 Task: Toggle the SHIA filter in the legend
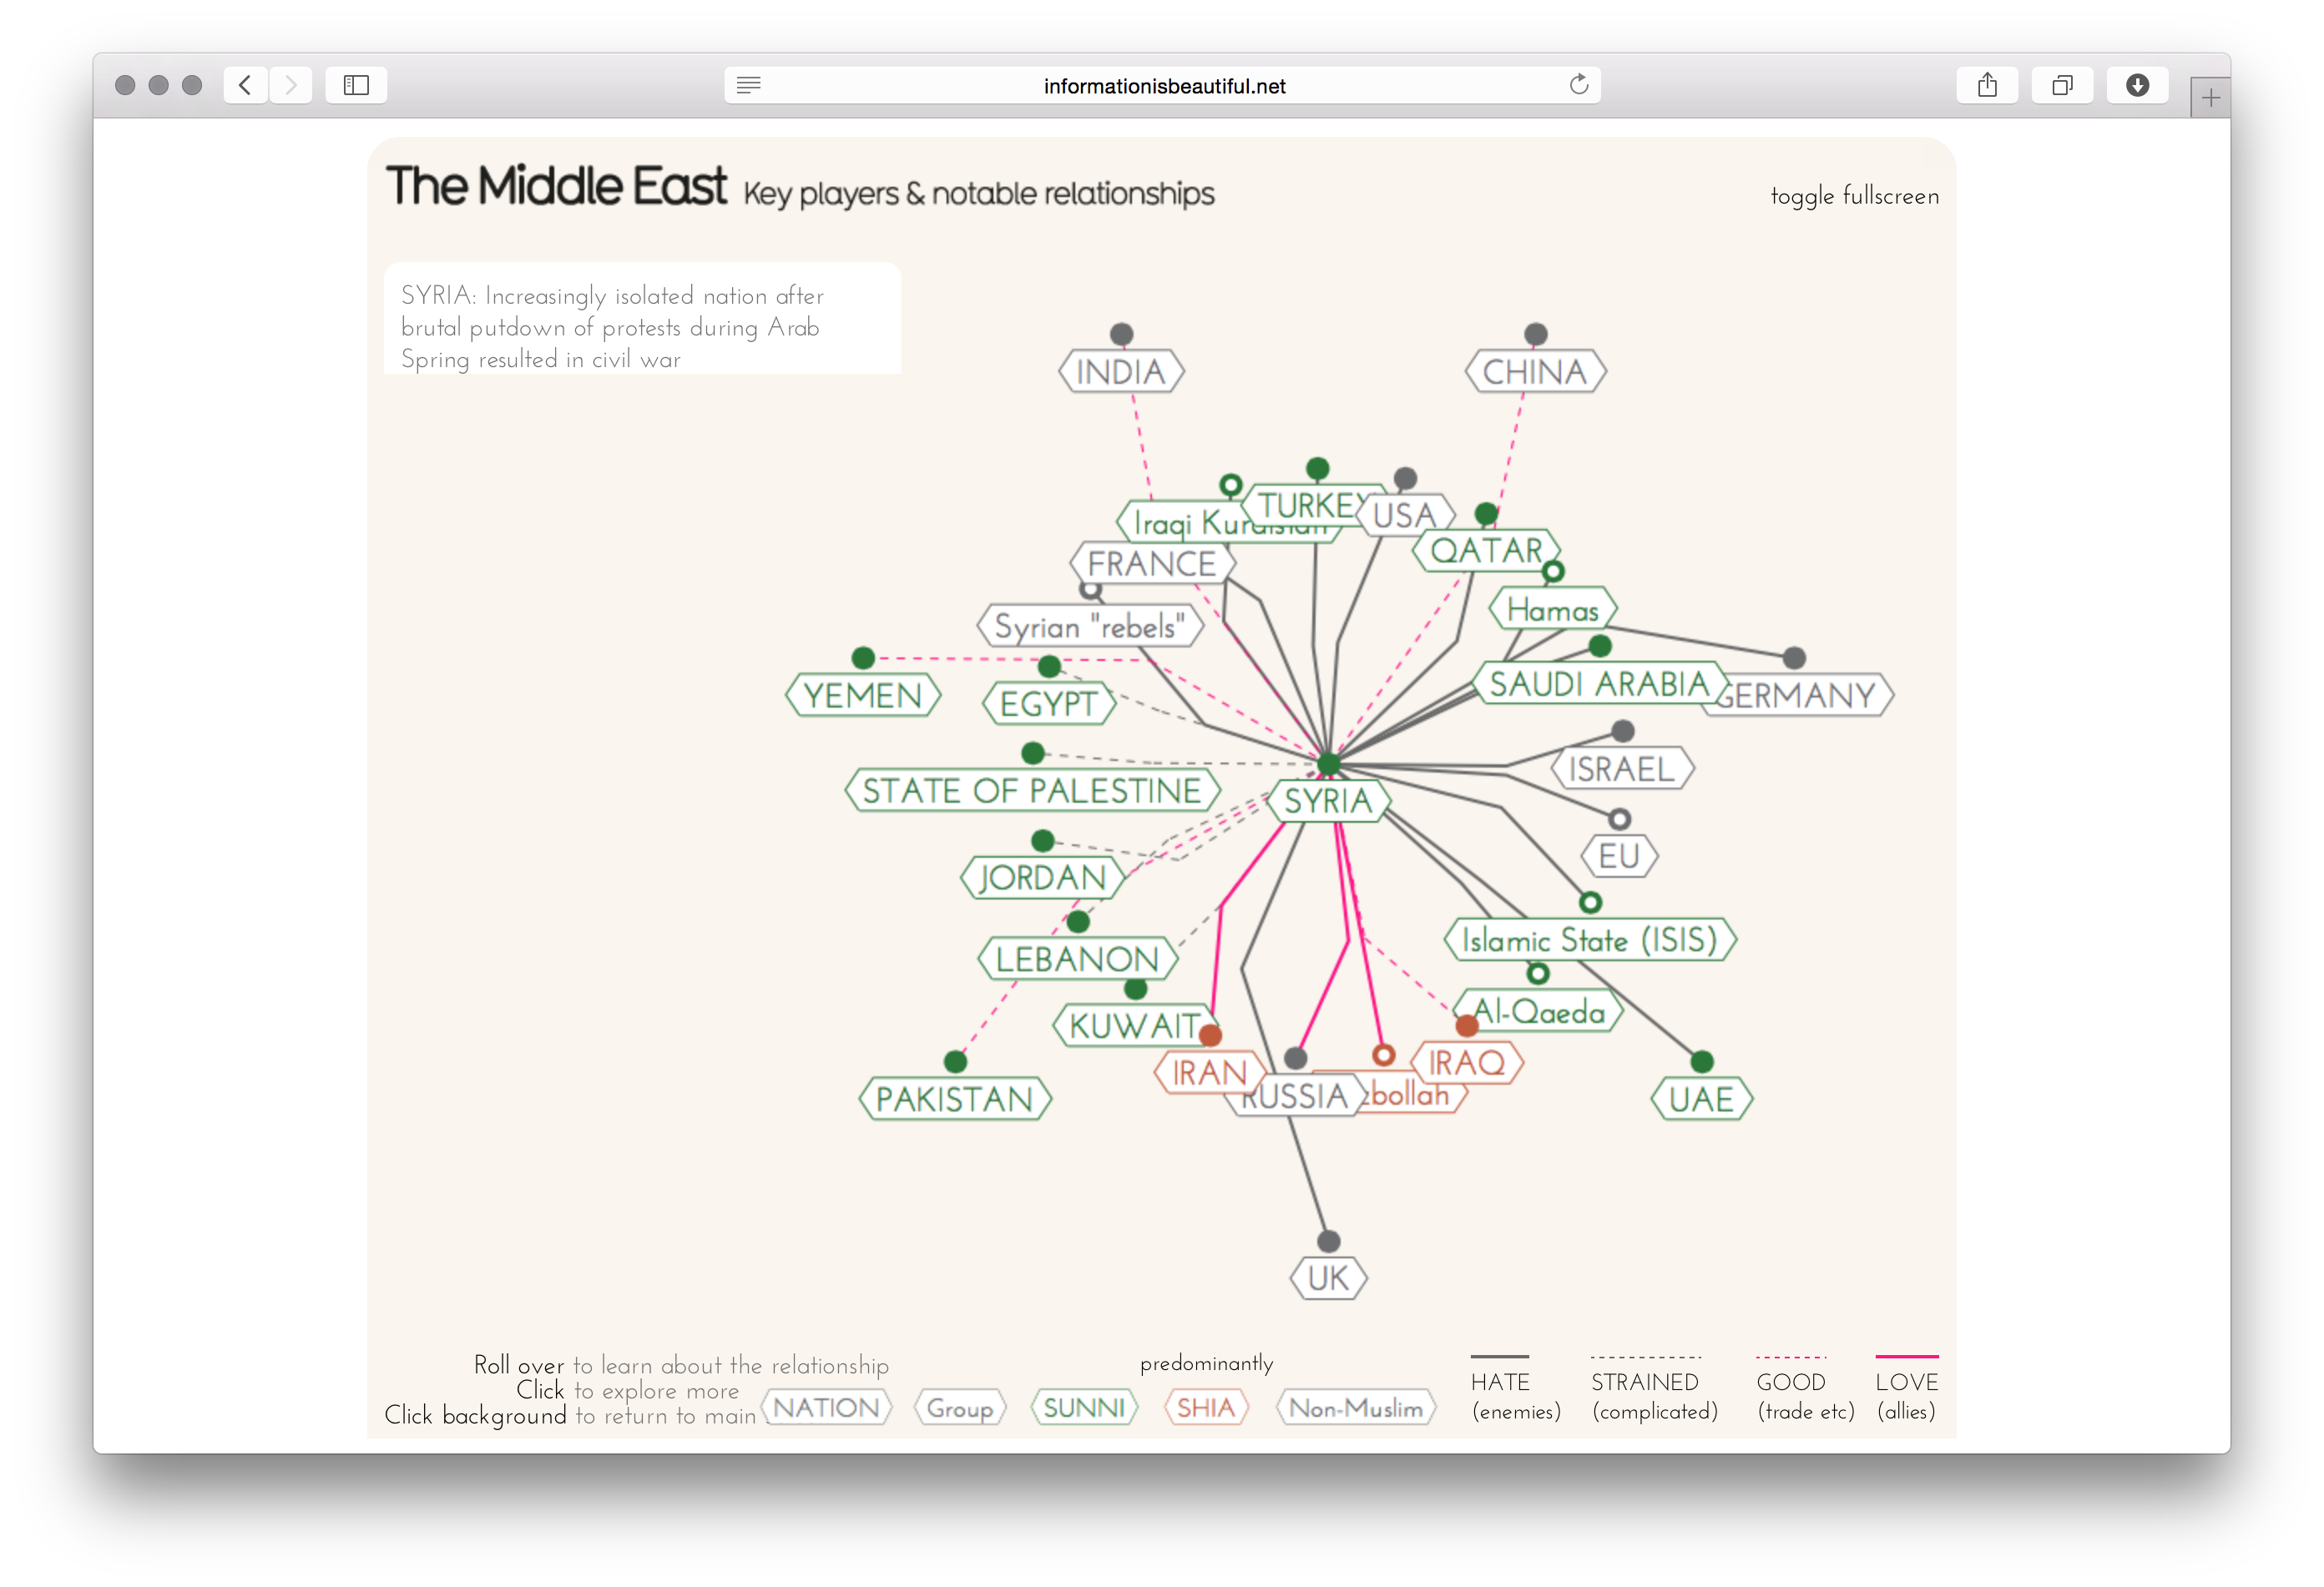point(1206,1407)
